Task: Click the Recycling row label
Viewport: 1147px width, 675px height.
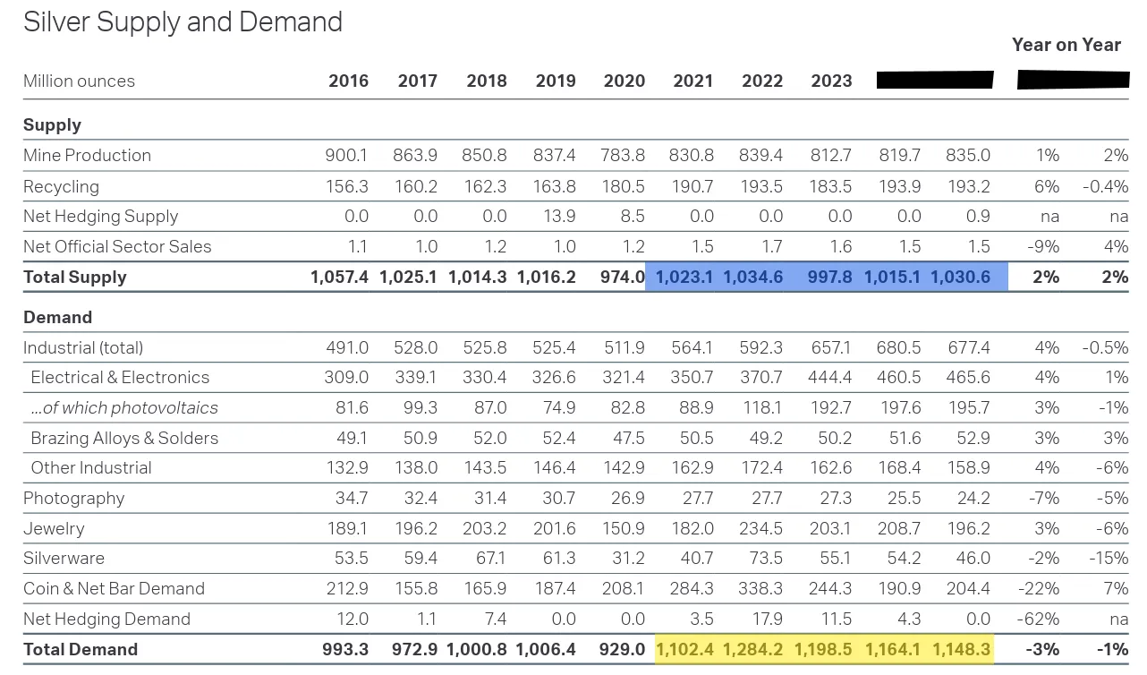Action: click(x=61, y=186)
